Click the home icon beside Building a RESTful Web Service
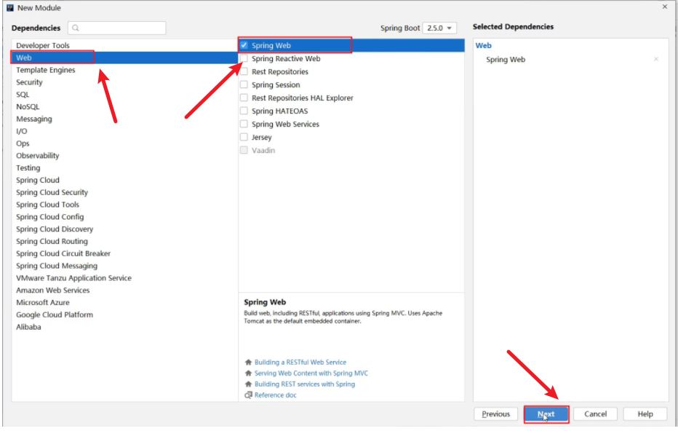 248,362
